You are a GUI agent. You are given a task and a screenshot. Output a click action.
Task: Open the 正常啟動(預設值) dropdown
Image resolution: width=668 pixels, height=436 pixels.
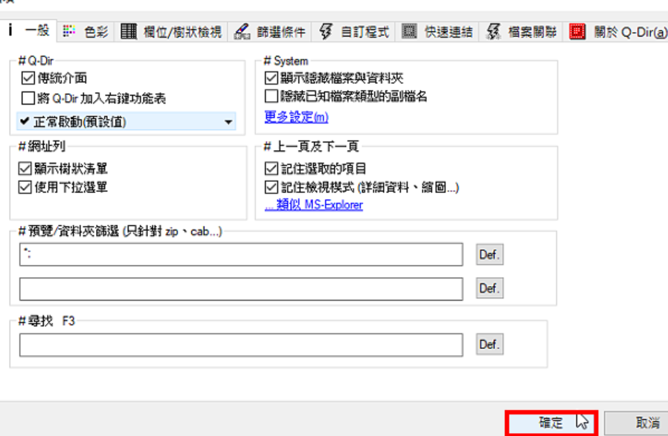click(x=126, y=122)
